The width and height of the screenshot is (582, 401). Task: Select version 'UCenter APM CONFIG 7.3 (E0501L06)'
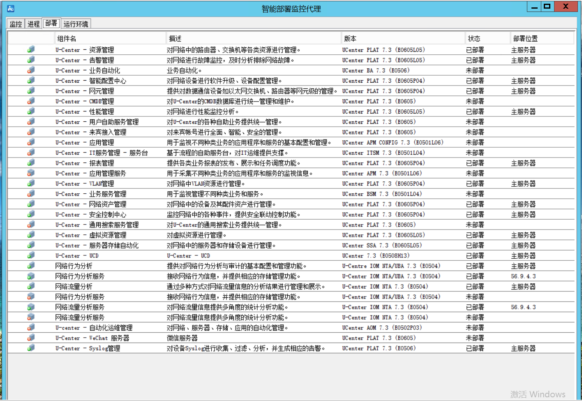coord(393,142)
